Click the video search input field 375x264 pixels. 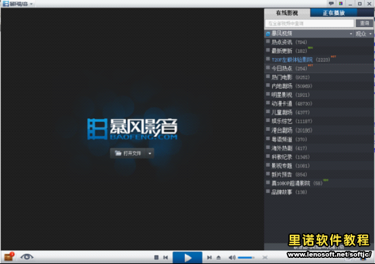point(309,23)
